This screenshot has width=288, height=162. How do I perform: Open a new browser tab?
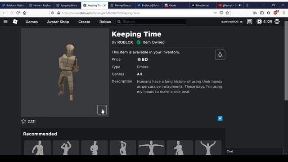pos(247,5)
